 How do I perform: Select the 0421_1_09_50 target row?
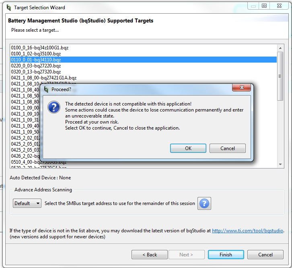click(25, 132)
